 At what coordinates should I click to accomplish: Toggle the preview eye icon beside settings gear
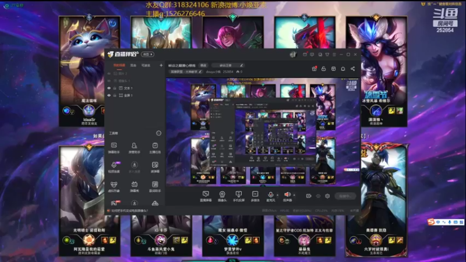click(x=318, y=196)
